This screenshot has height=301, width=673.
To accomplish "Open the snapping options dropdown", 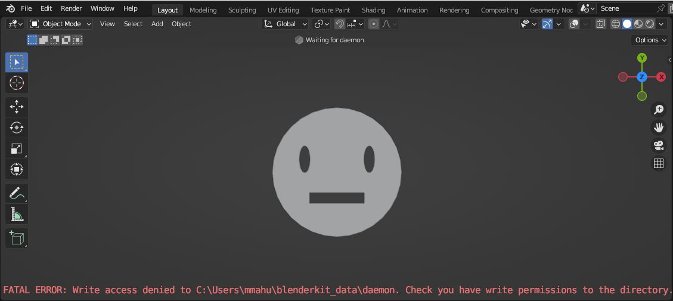I will coord(355,24).
